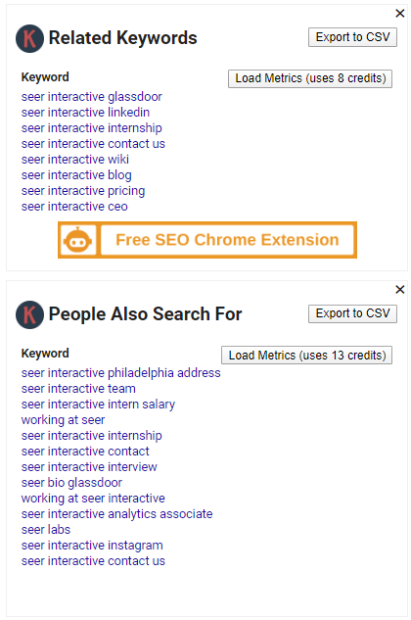Follow the 'working at seer' link
Viewport: 411px width, 620px height.
tap(64, 420)
